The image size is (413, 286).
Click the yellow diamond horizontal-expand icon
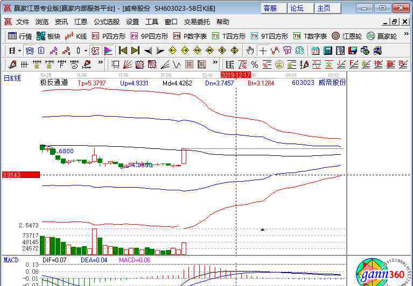(197, 51)
